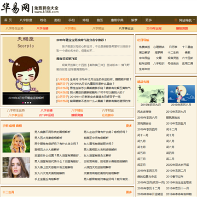Screen dimensions: 197x197
Task: Open 塔罗牌 in the 栏目导航 panel
Action: pyautogui.click(x=159, y=53)
